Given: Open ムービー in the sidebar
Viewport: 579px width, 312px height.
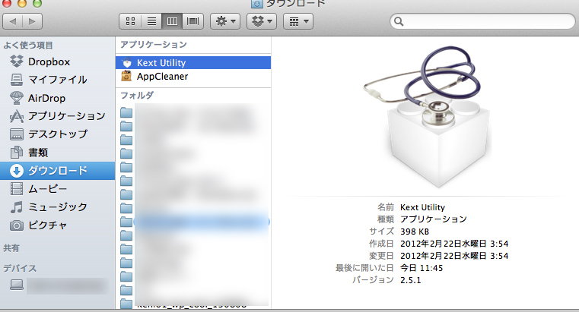Looking at the screenshot, I should click(x=58, y=188).
